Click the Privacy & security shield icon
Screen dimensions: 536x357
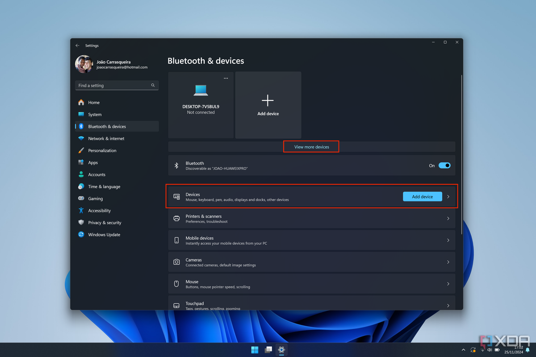pyautogui.click(x=81, y=222)
